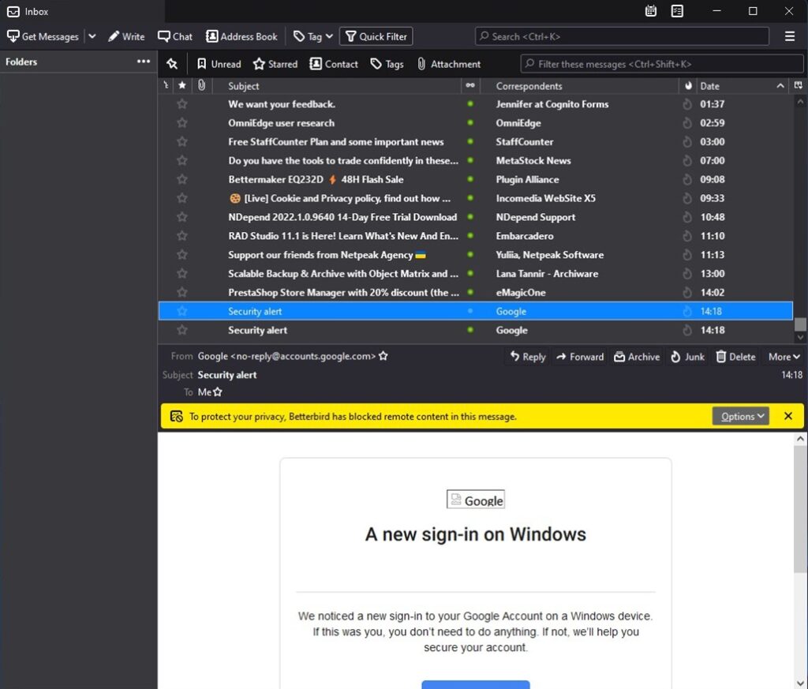Expand the Get Messages dropdown arrow
The width and height of the screenshot is (808, 689).
(92, 36)
